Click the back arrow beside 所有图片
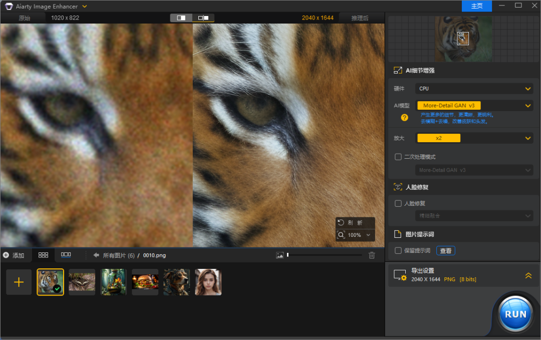This screenshot has width=541, height=340. (96, 255)
